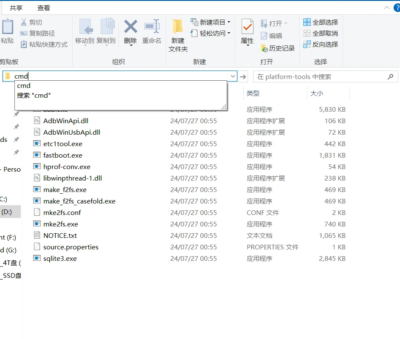
Task: Click the NOTICE.txt document icon
Action: pyautogui.click(x=37, y=235)
